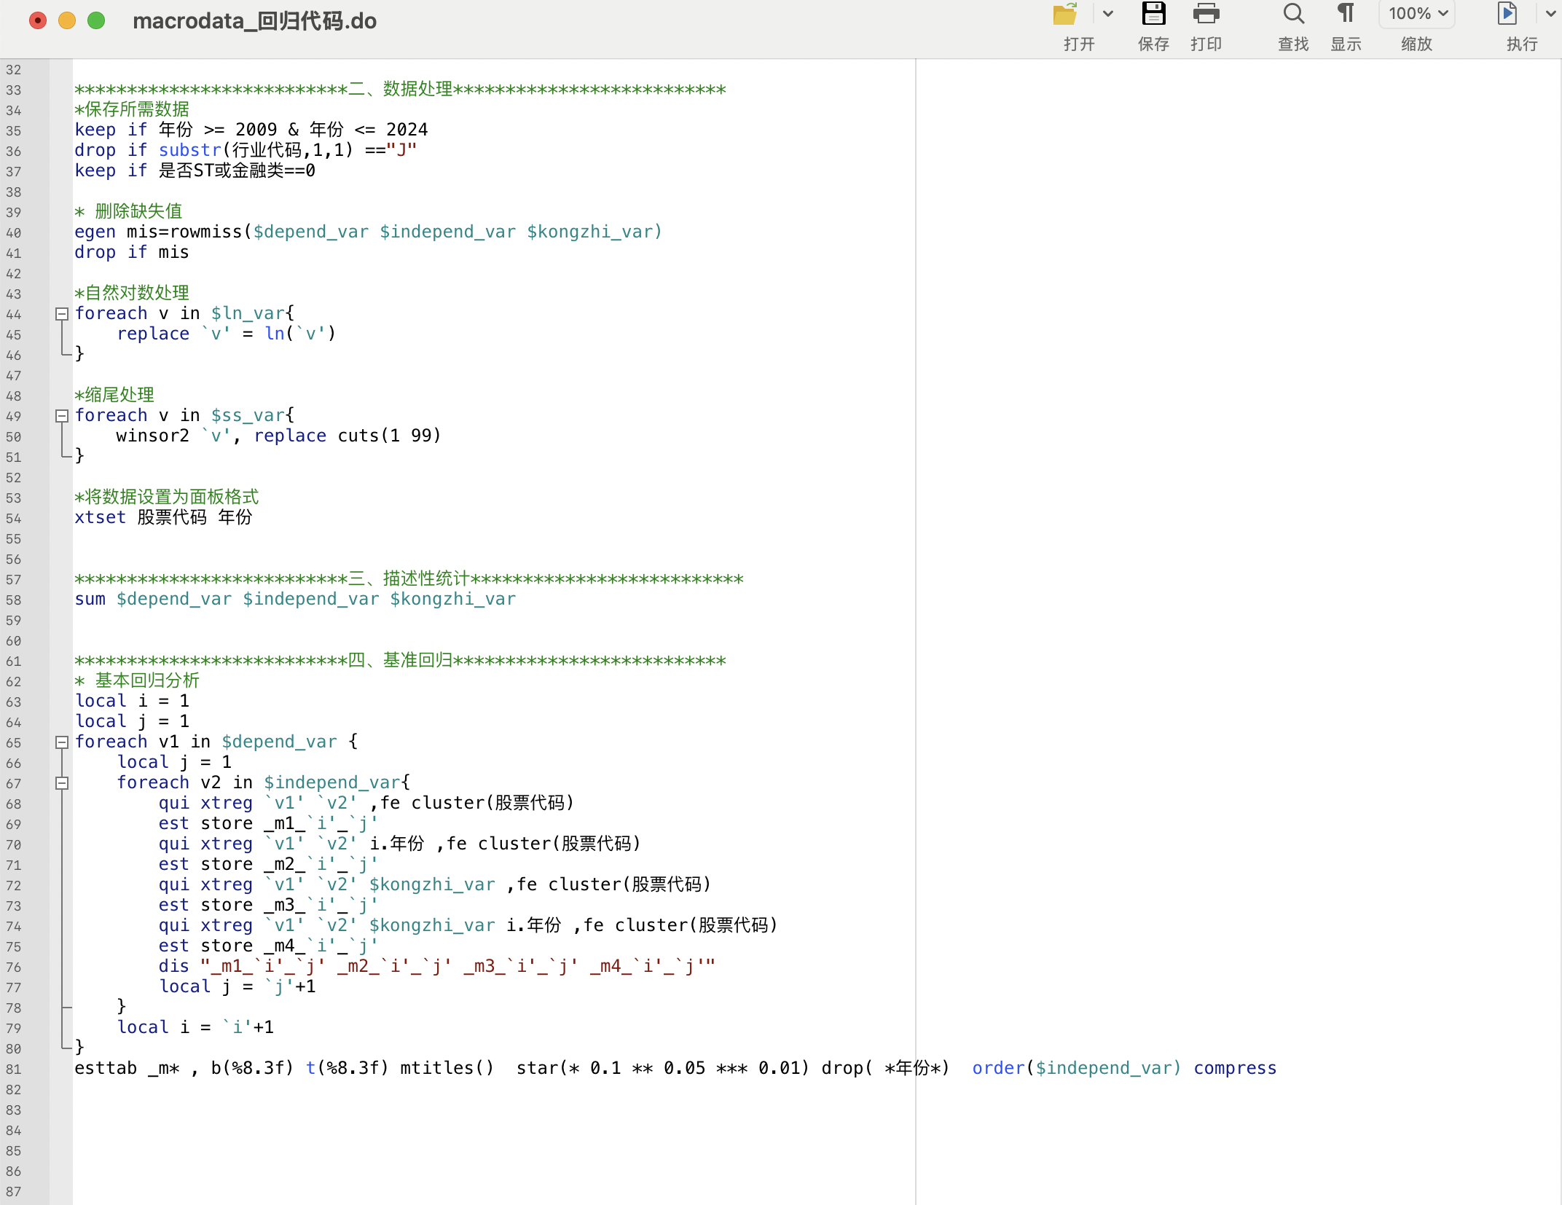Click the Save (保存) floppy disk icon

click(x=1153, y=14)
